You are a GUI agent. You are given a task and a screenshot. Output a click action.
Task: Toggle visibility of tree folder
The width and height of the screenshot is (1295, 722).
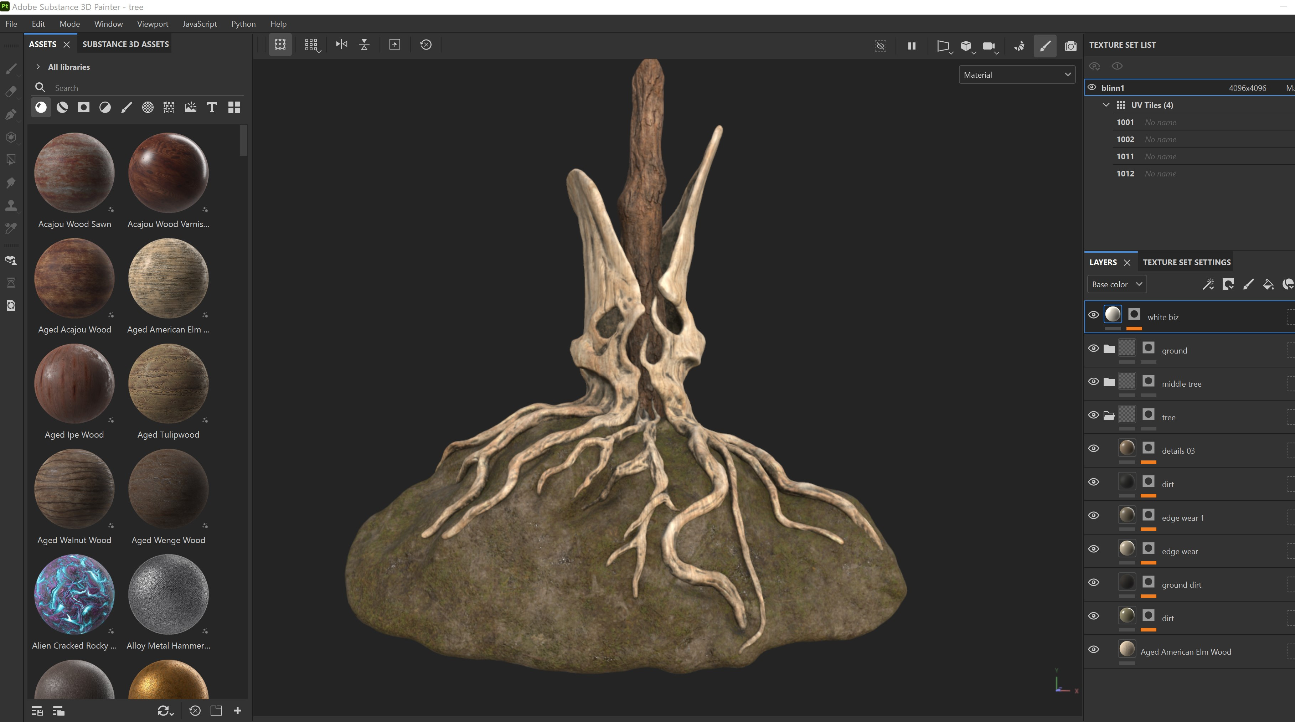1093,415
